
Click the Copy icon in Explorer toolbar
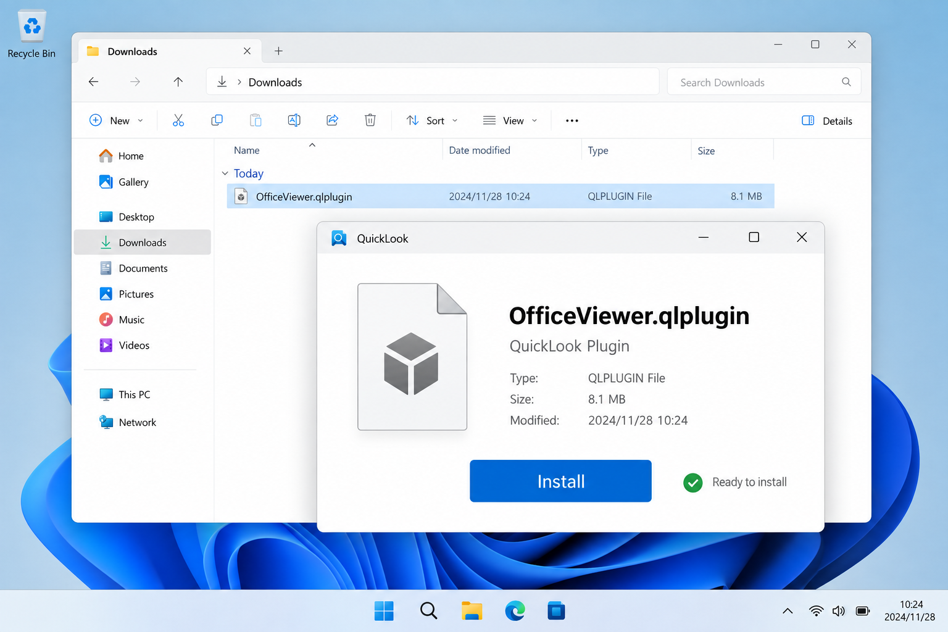click(x=217, y=120)
